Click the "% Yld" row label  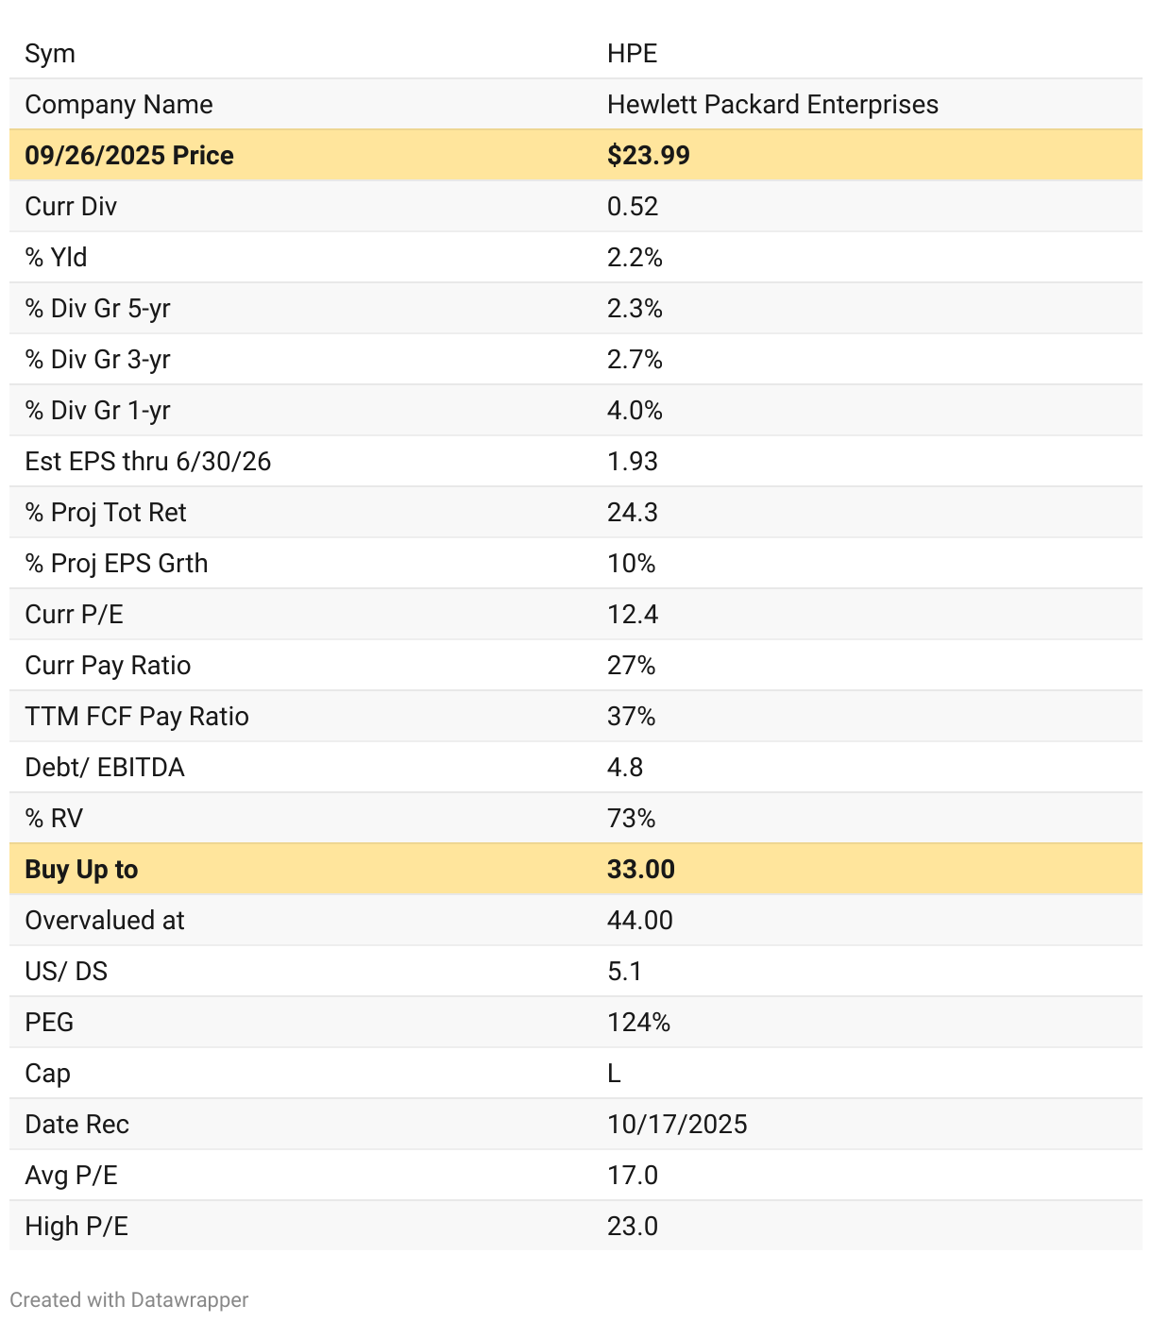56,258
